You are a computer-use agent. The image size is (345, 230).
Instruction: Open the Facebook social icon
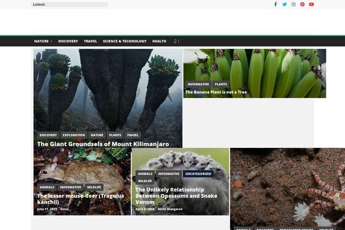[275, 4]
